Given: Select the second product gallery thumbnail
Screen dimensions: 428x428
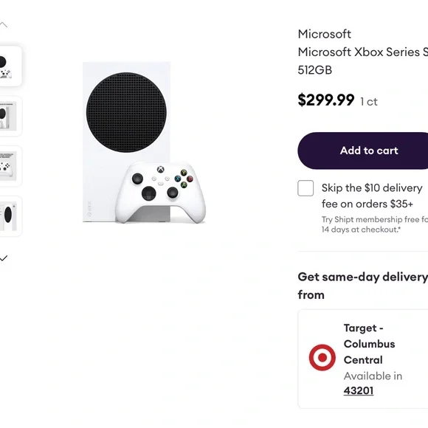Looking at the screenshot, I should 10,117.
